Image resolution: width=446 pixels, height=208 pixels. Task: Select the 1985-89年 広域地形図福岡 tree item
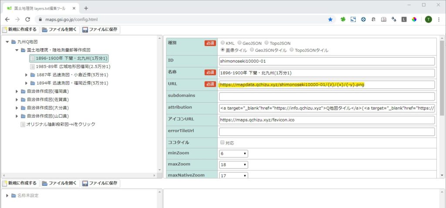(x=73, y=67)
